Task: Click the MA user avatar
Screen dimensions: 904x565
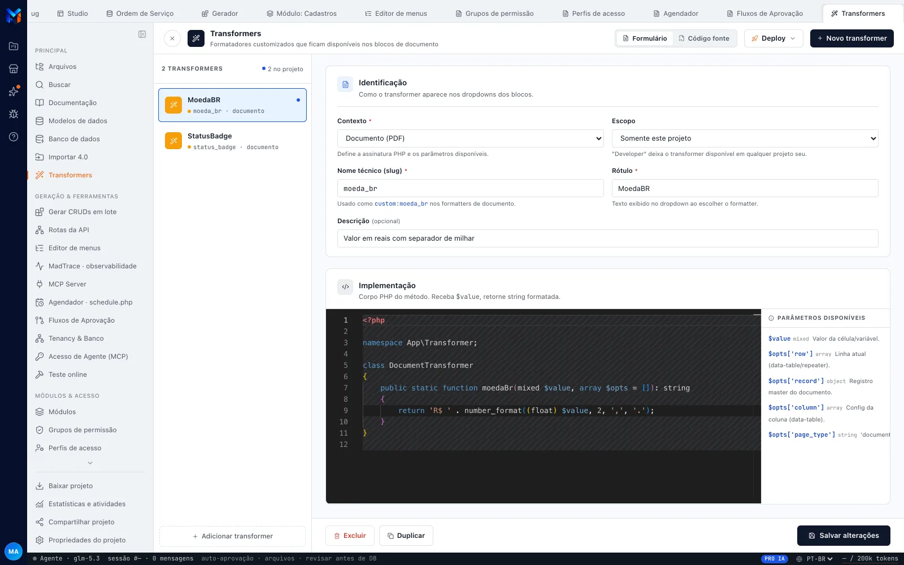Action: pyautogui.click(x=14, y=551)
